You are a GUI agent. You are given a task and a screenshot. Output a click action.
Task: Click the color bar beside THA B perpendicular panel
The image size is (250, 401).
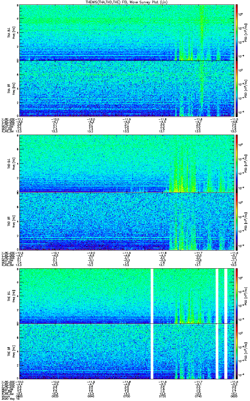(x=237, y=32)
